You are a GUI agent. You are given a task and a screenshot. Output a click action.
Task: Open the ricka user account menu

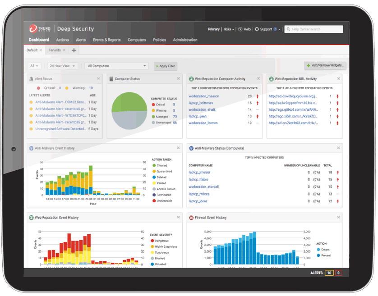pyautogui.click(x=229, y=29)
